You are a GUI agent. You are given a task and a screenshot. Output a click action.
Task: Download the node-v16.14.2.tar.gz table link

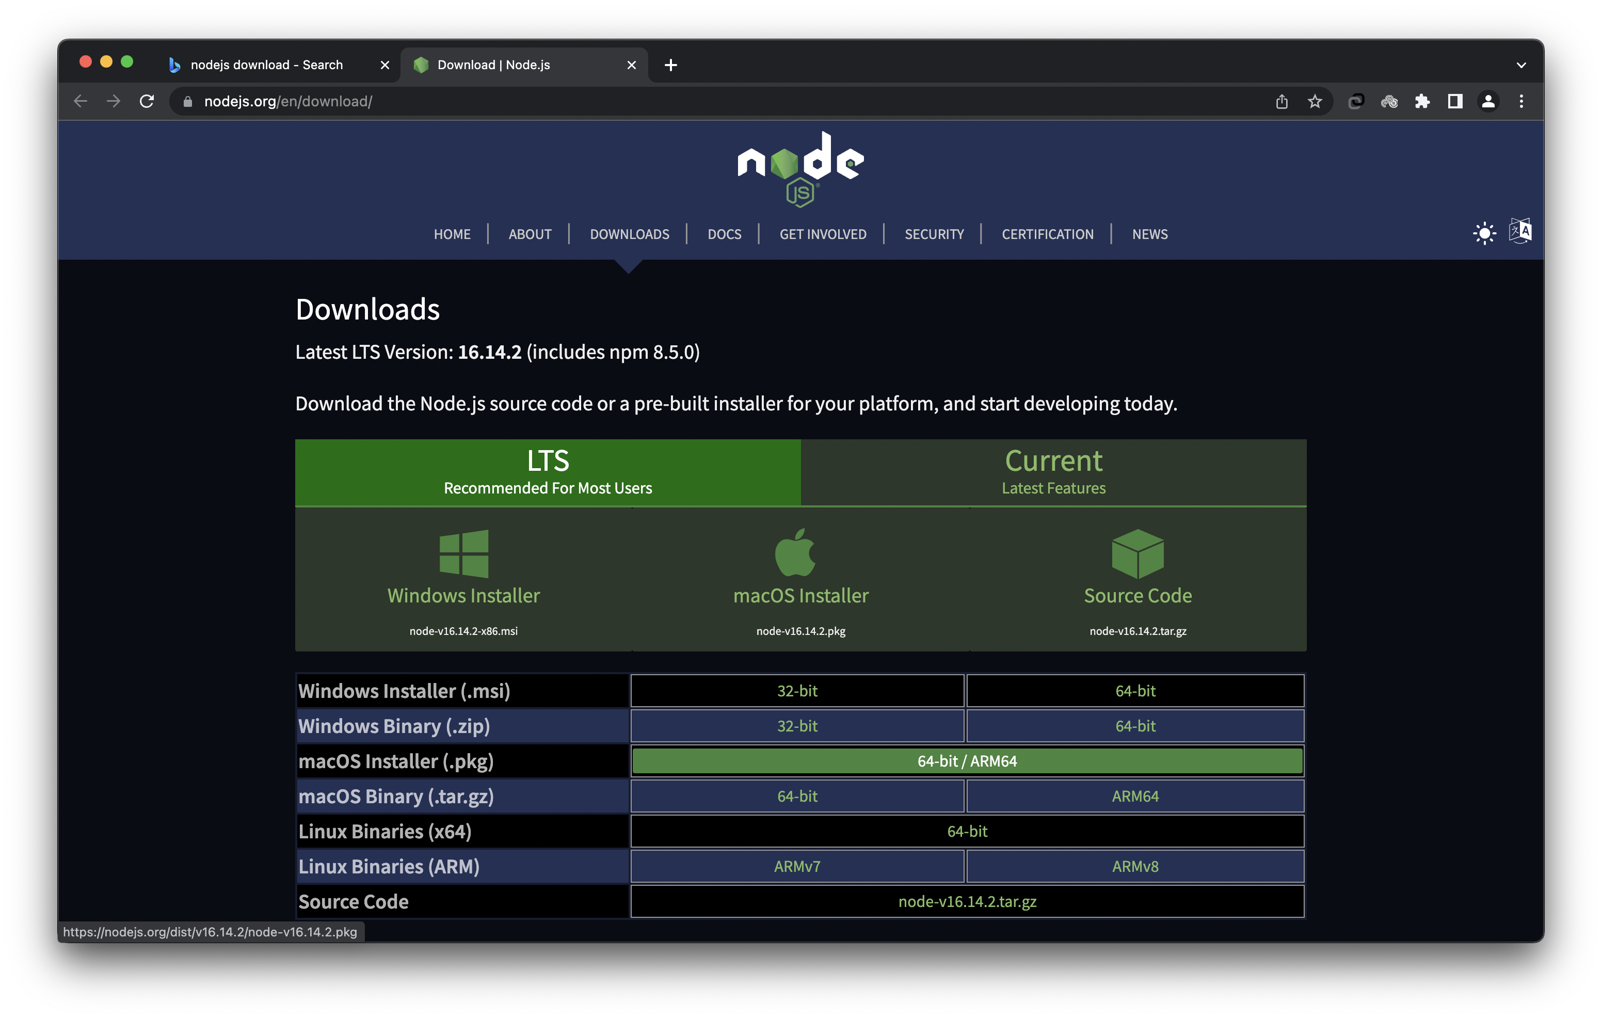pos(967,902)
